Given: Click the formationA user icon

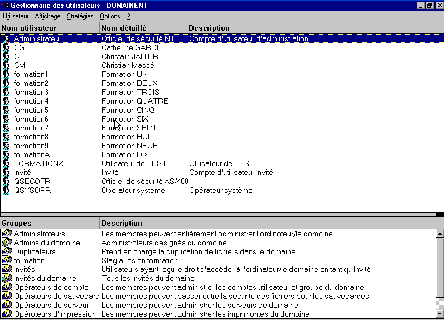Looking at the screenshot, I should pyautogui.click(x=6, y=155).
